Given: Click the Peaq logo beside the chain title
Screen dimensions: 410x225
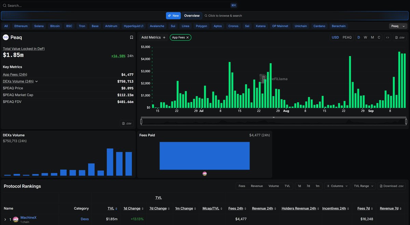Looking at the screenshot, I should (x=5, y=38).
